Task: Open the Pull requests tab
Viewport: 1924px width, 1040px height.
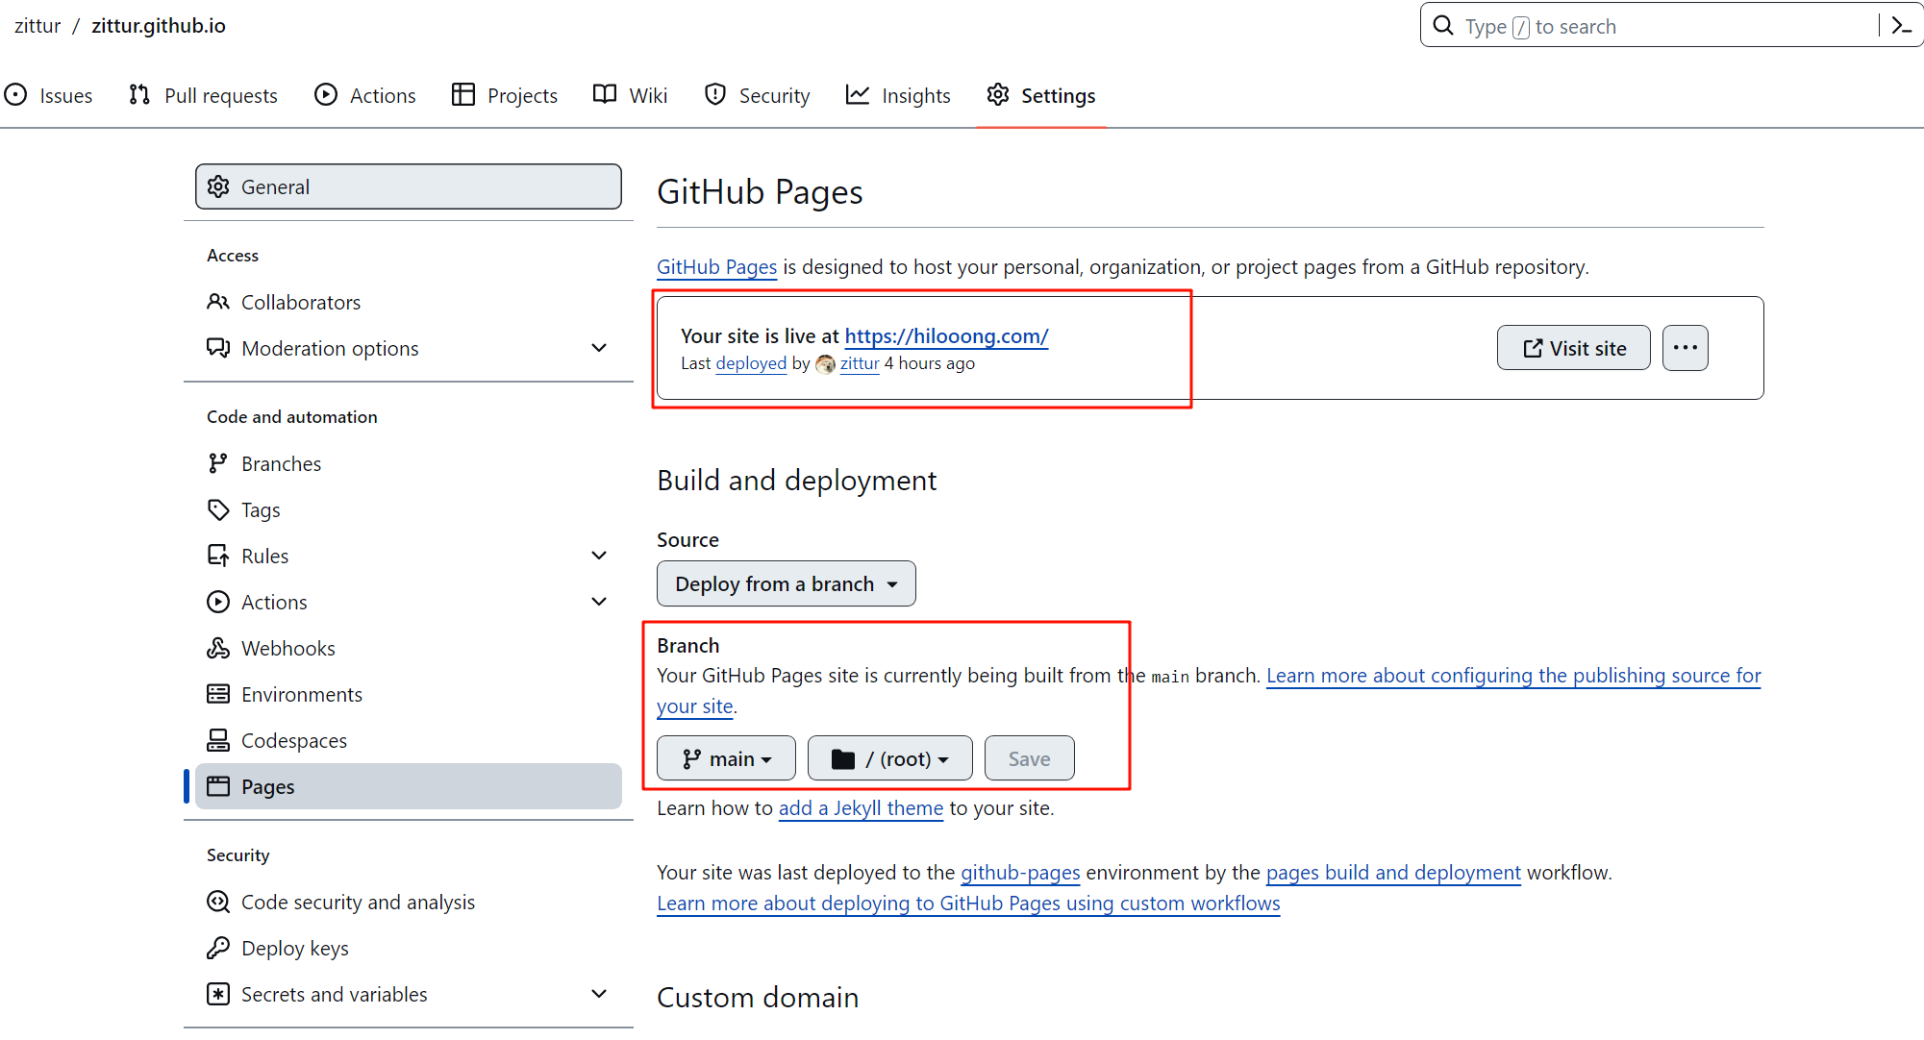Action: [x=203, y=95]
